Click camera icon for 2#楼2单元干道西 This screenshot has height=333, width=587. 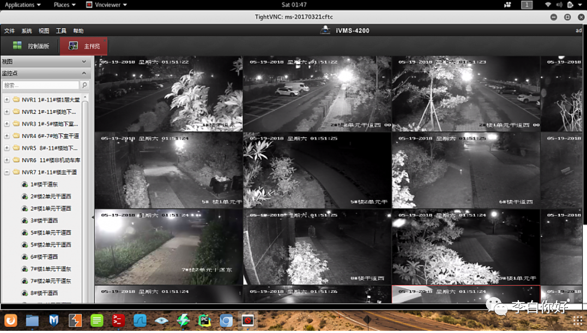point(25,196)
